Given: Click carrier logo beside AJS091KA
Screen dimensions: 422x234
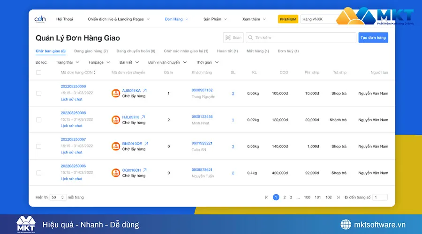Looking at the screenshot, I should click(x=116, y=93).
